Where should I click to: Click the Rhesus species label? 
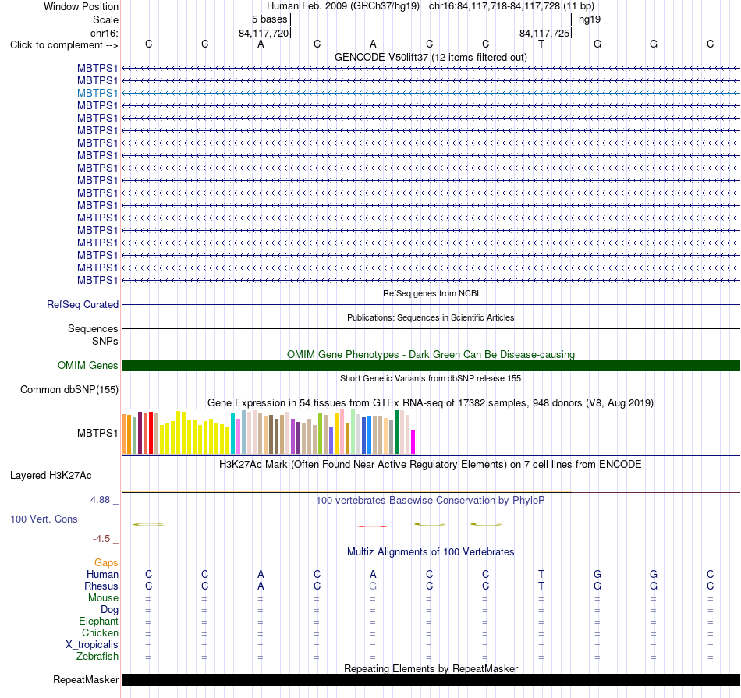coord(101,586)
